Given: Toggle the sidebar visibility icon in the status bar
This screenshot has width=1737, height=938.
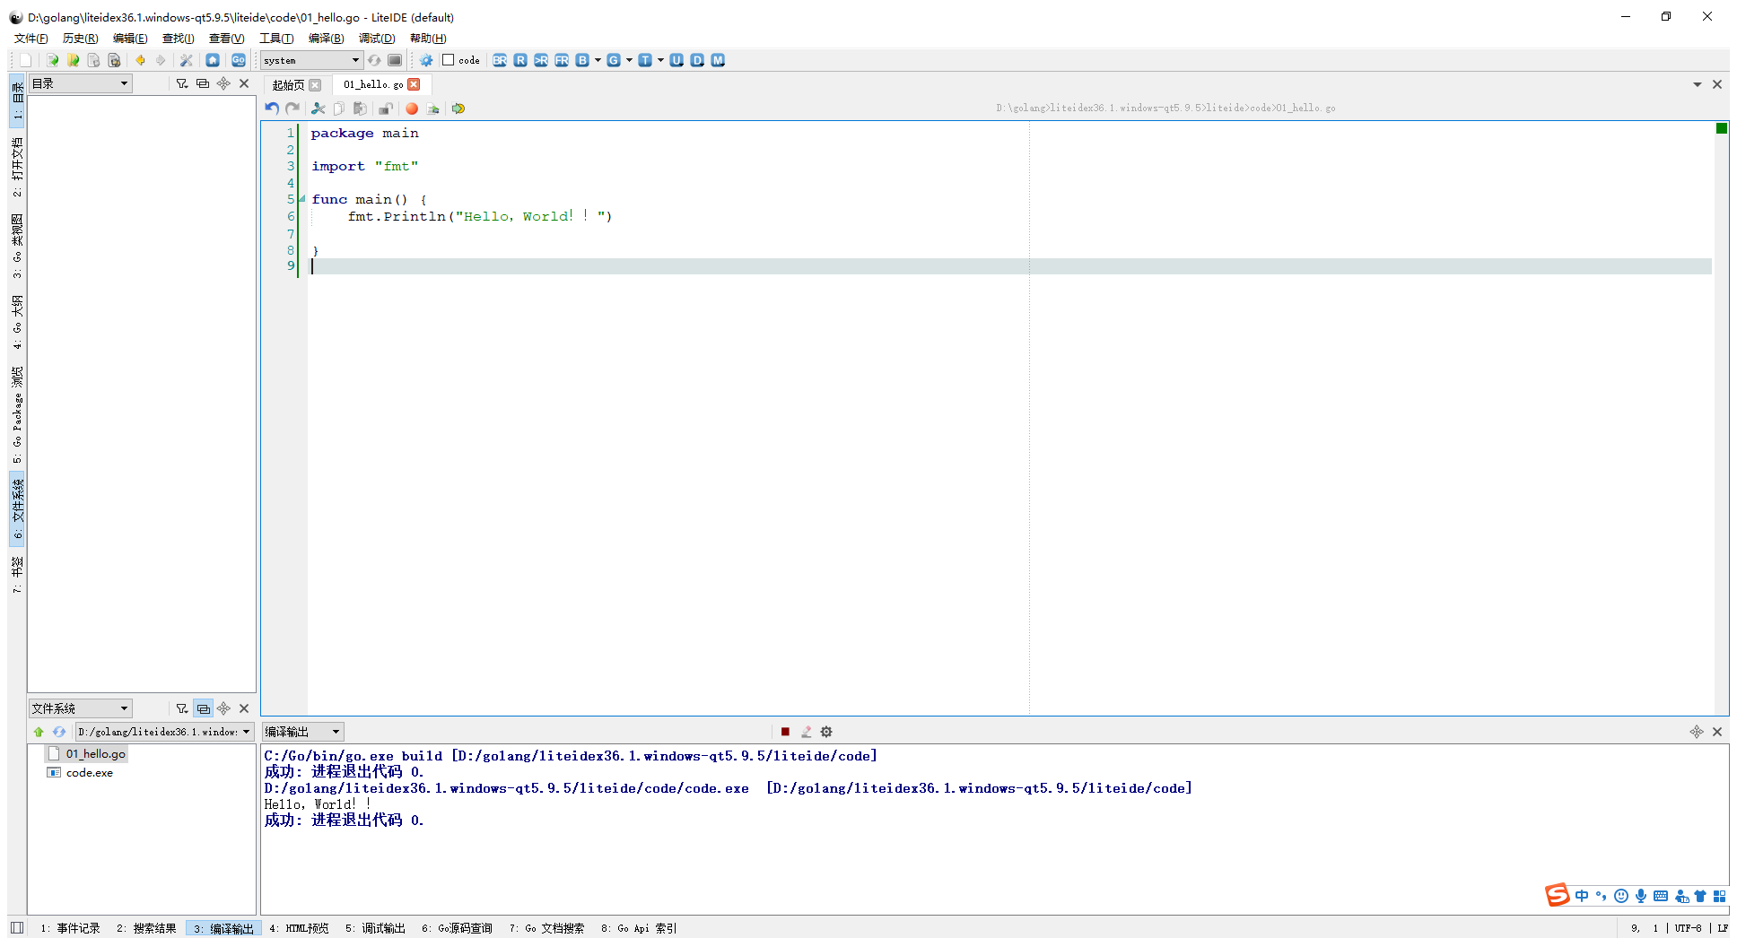Looking at the screenshot, I should click(17, 928).
